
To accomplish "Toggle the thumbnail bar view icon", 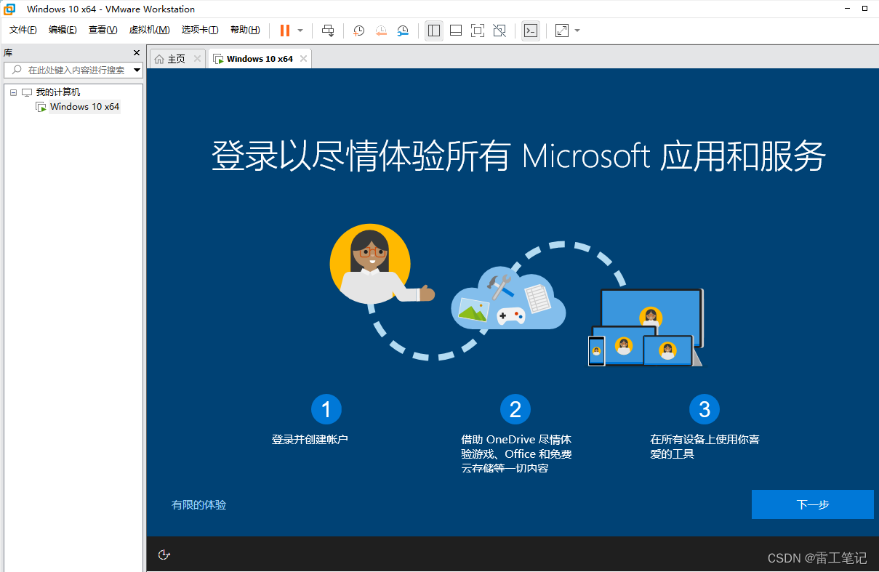I will tap(456, 31).
